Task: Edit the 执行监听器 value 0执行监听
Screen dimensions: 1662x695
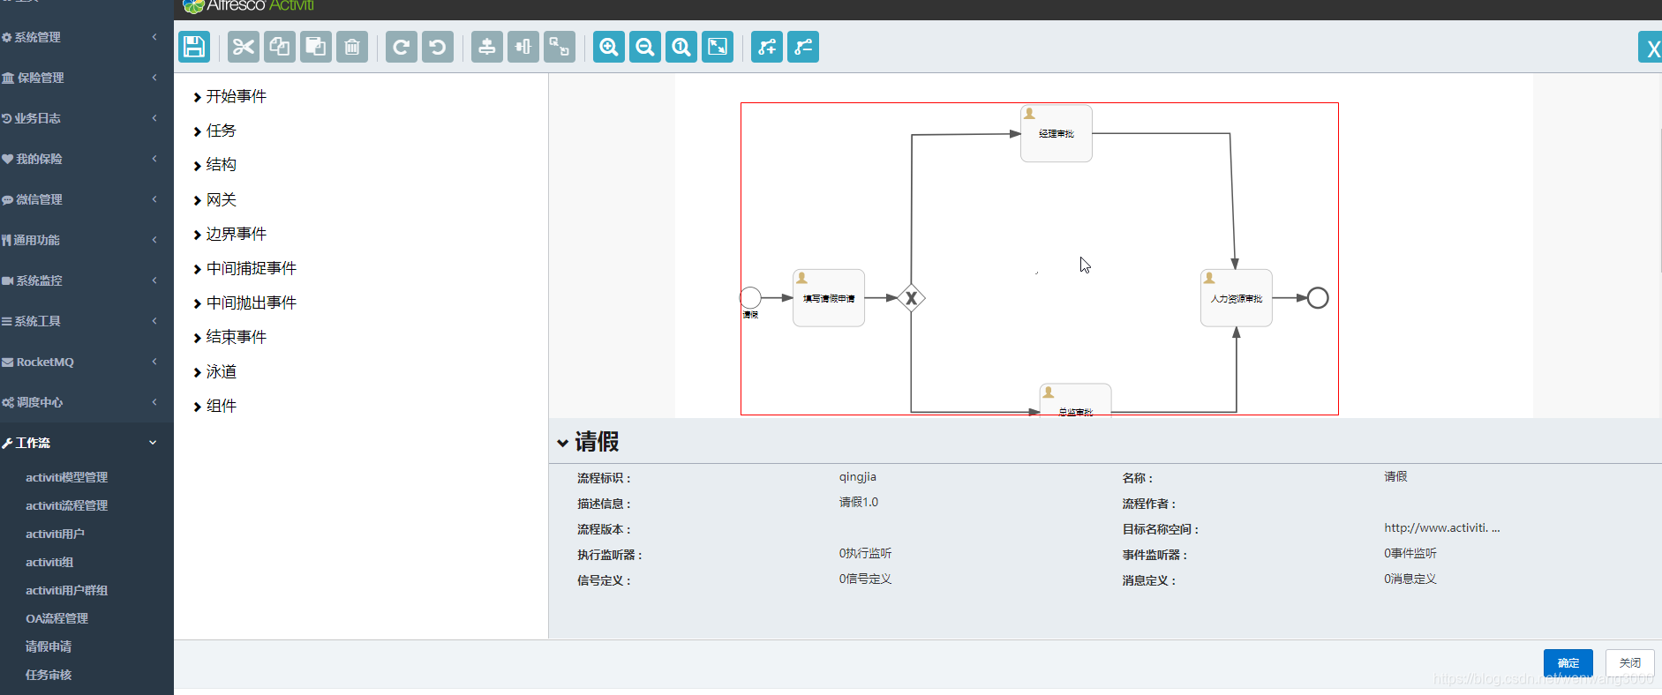Action: (865, 553)
